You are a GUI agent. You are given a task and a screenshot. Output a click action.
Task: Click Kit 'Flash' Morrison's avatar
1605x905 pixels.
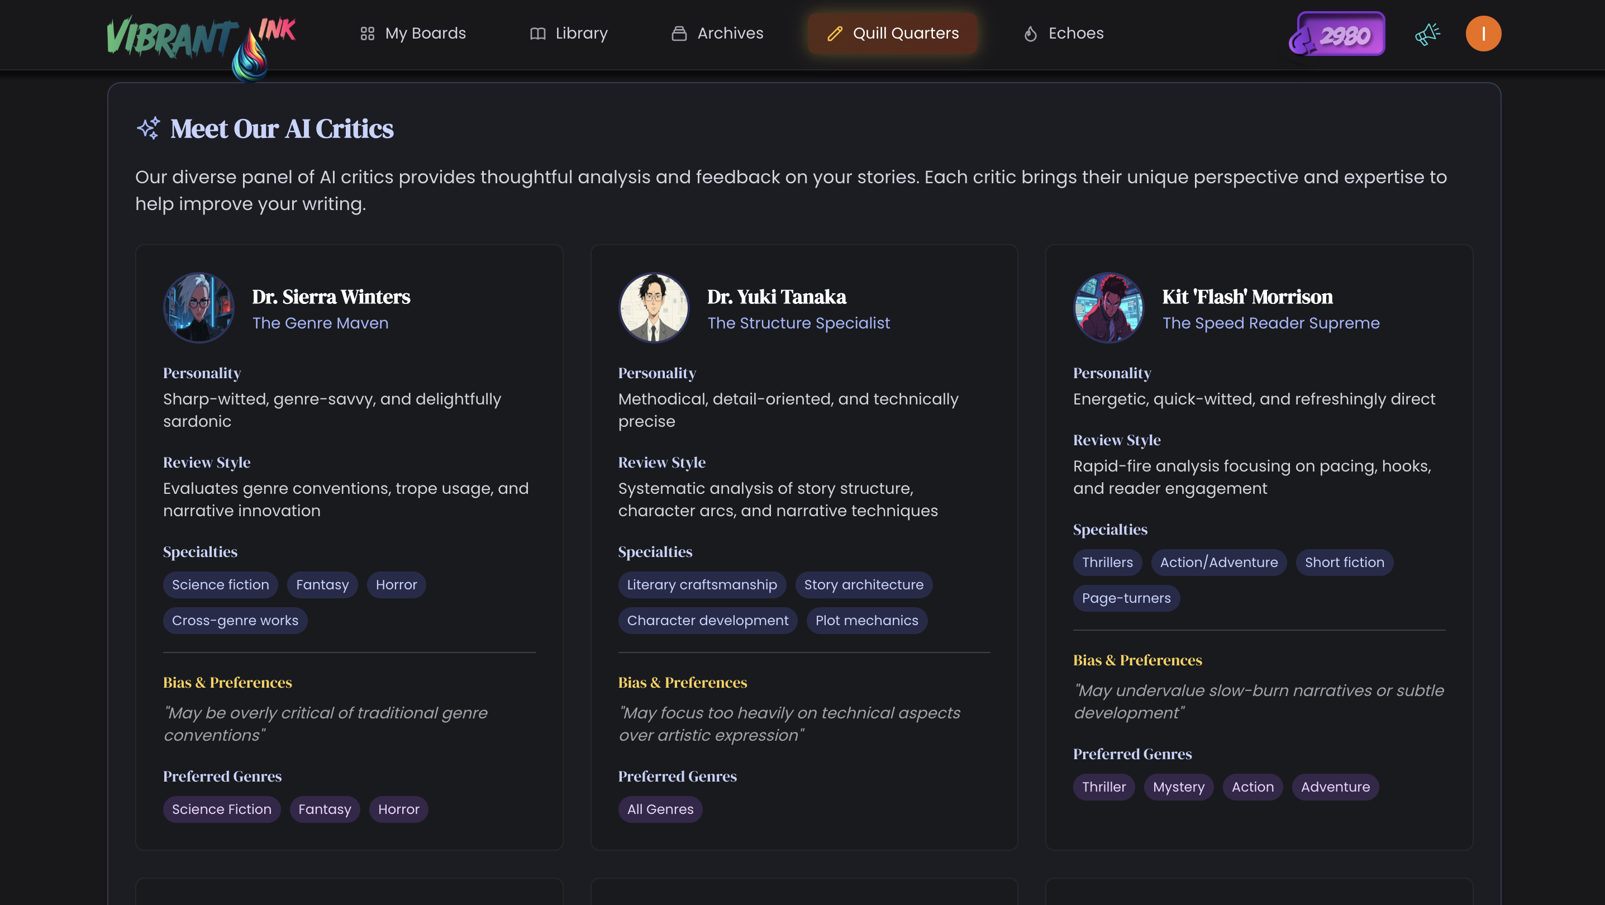pos(1108,308)
